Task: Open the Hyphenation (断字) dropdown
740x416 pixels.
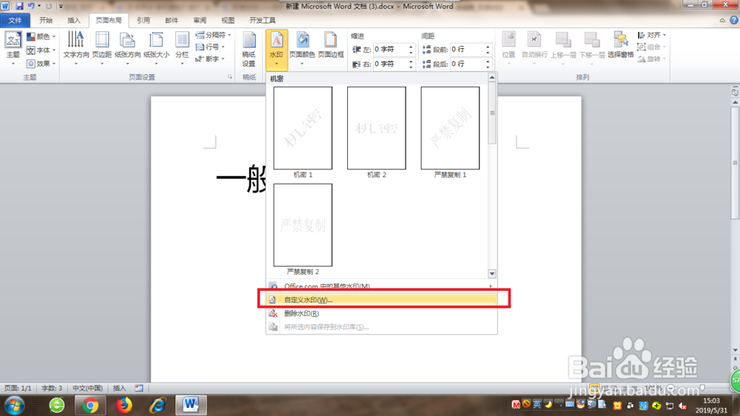Action: [210, 58]
